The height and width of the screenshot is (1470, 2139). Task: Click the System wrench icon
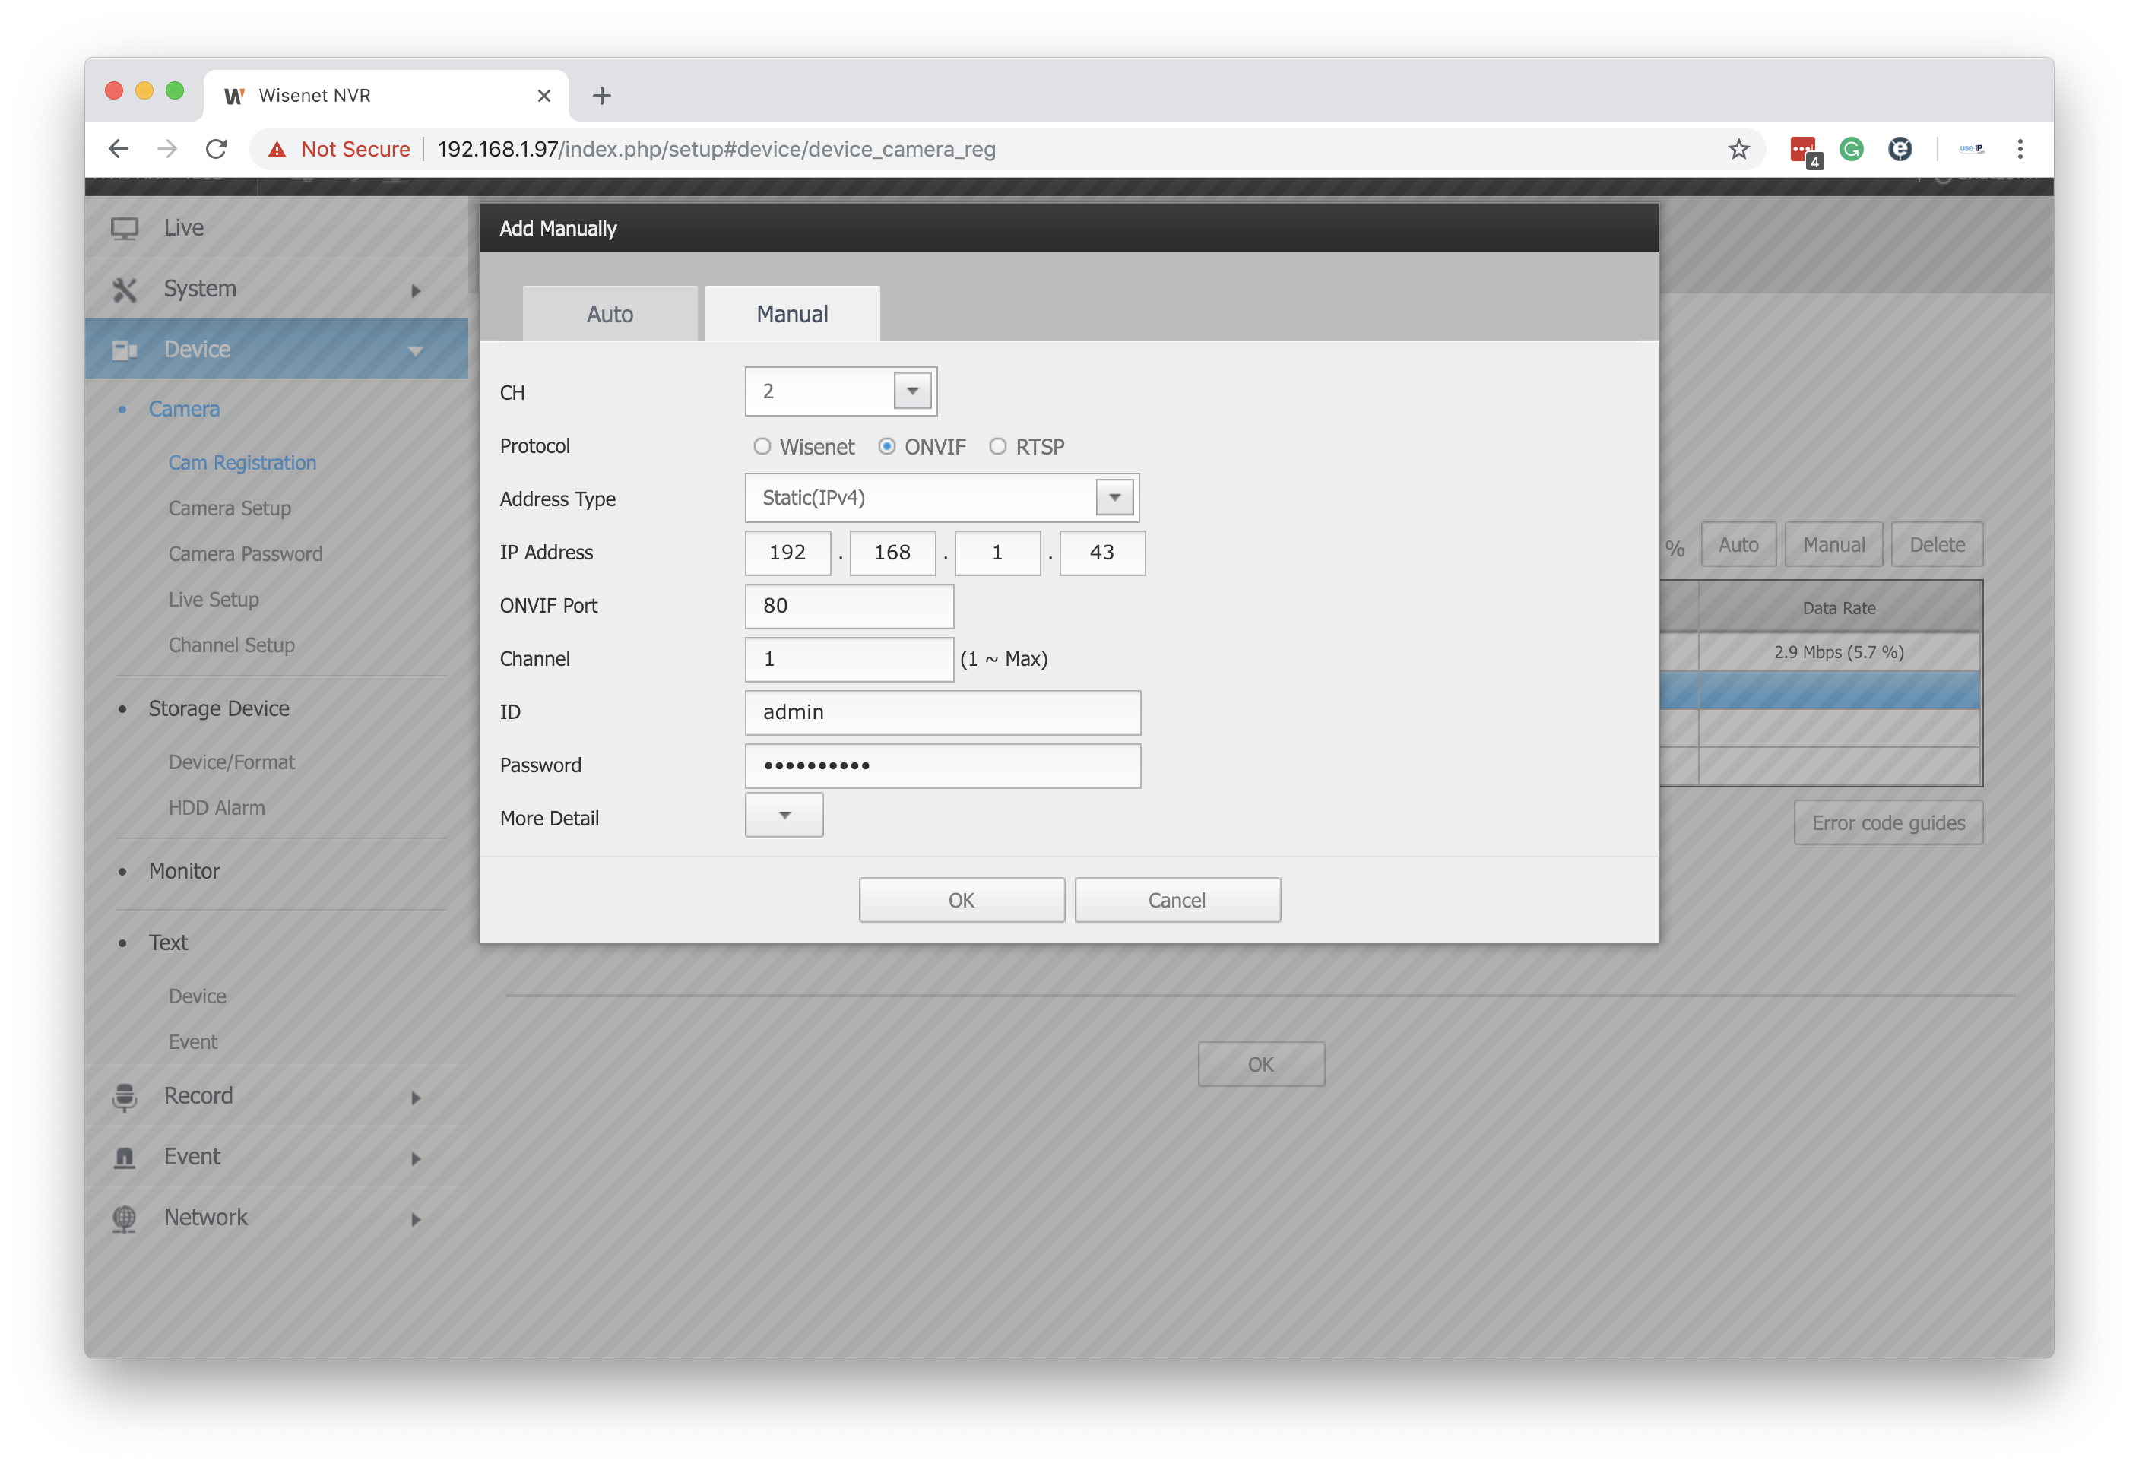[125, 290]
